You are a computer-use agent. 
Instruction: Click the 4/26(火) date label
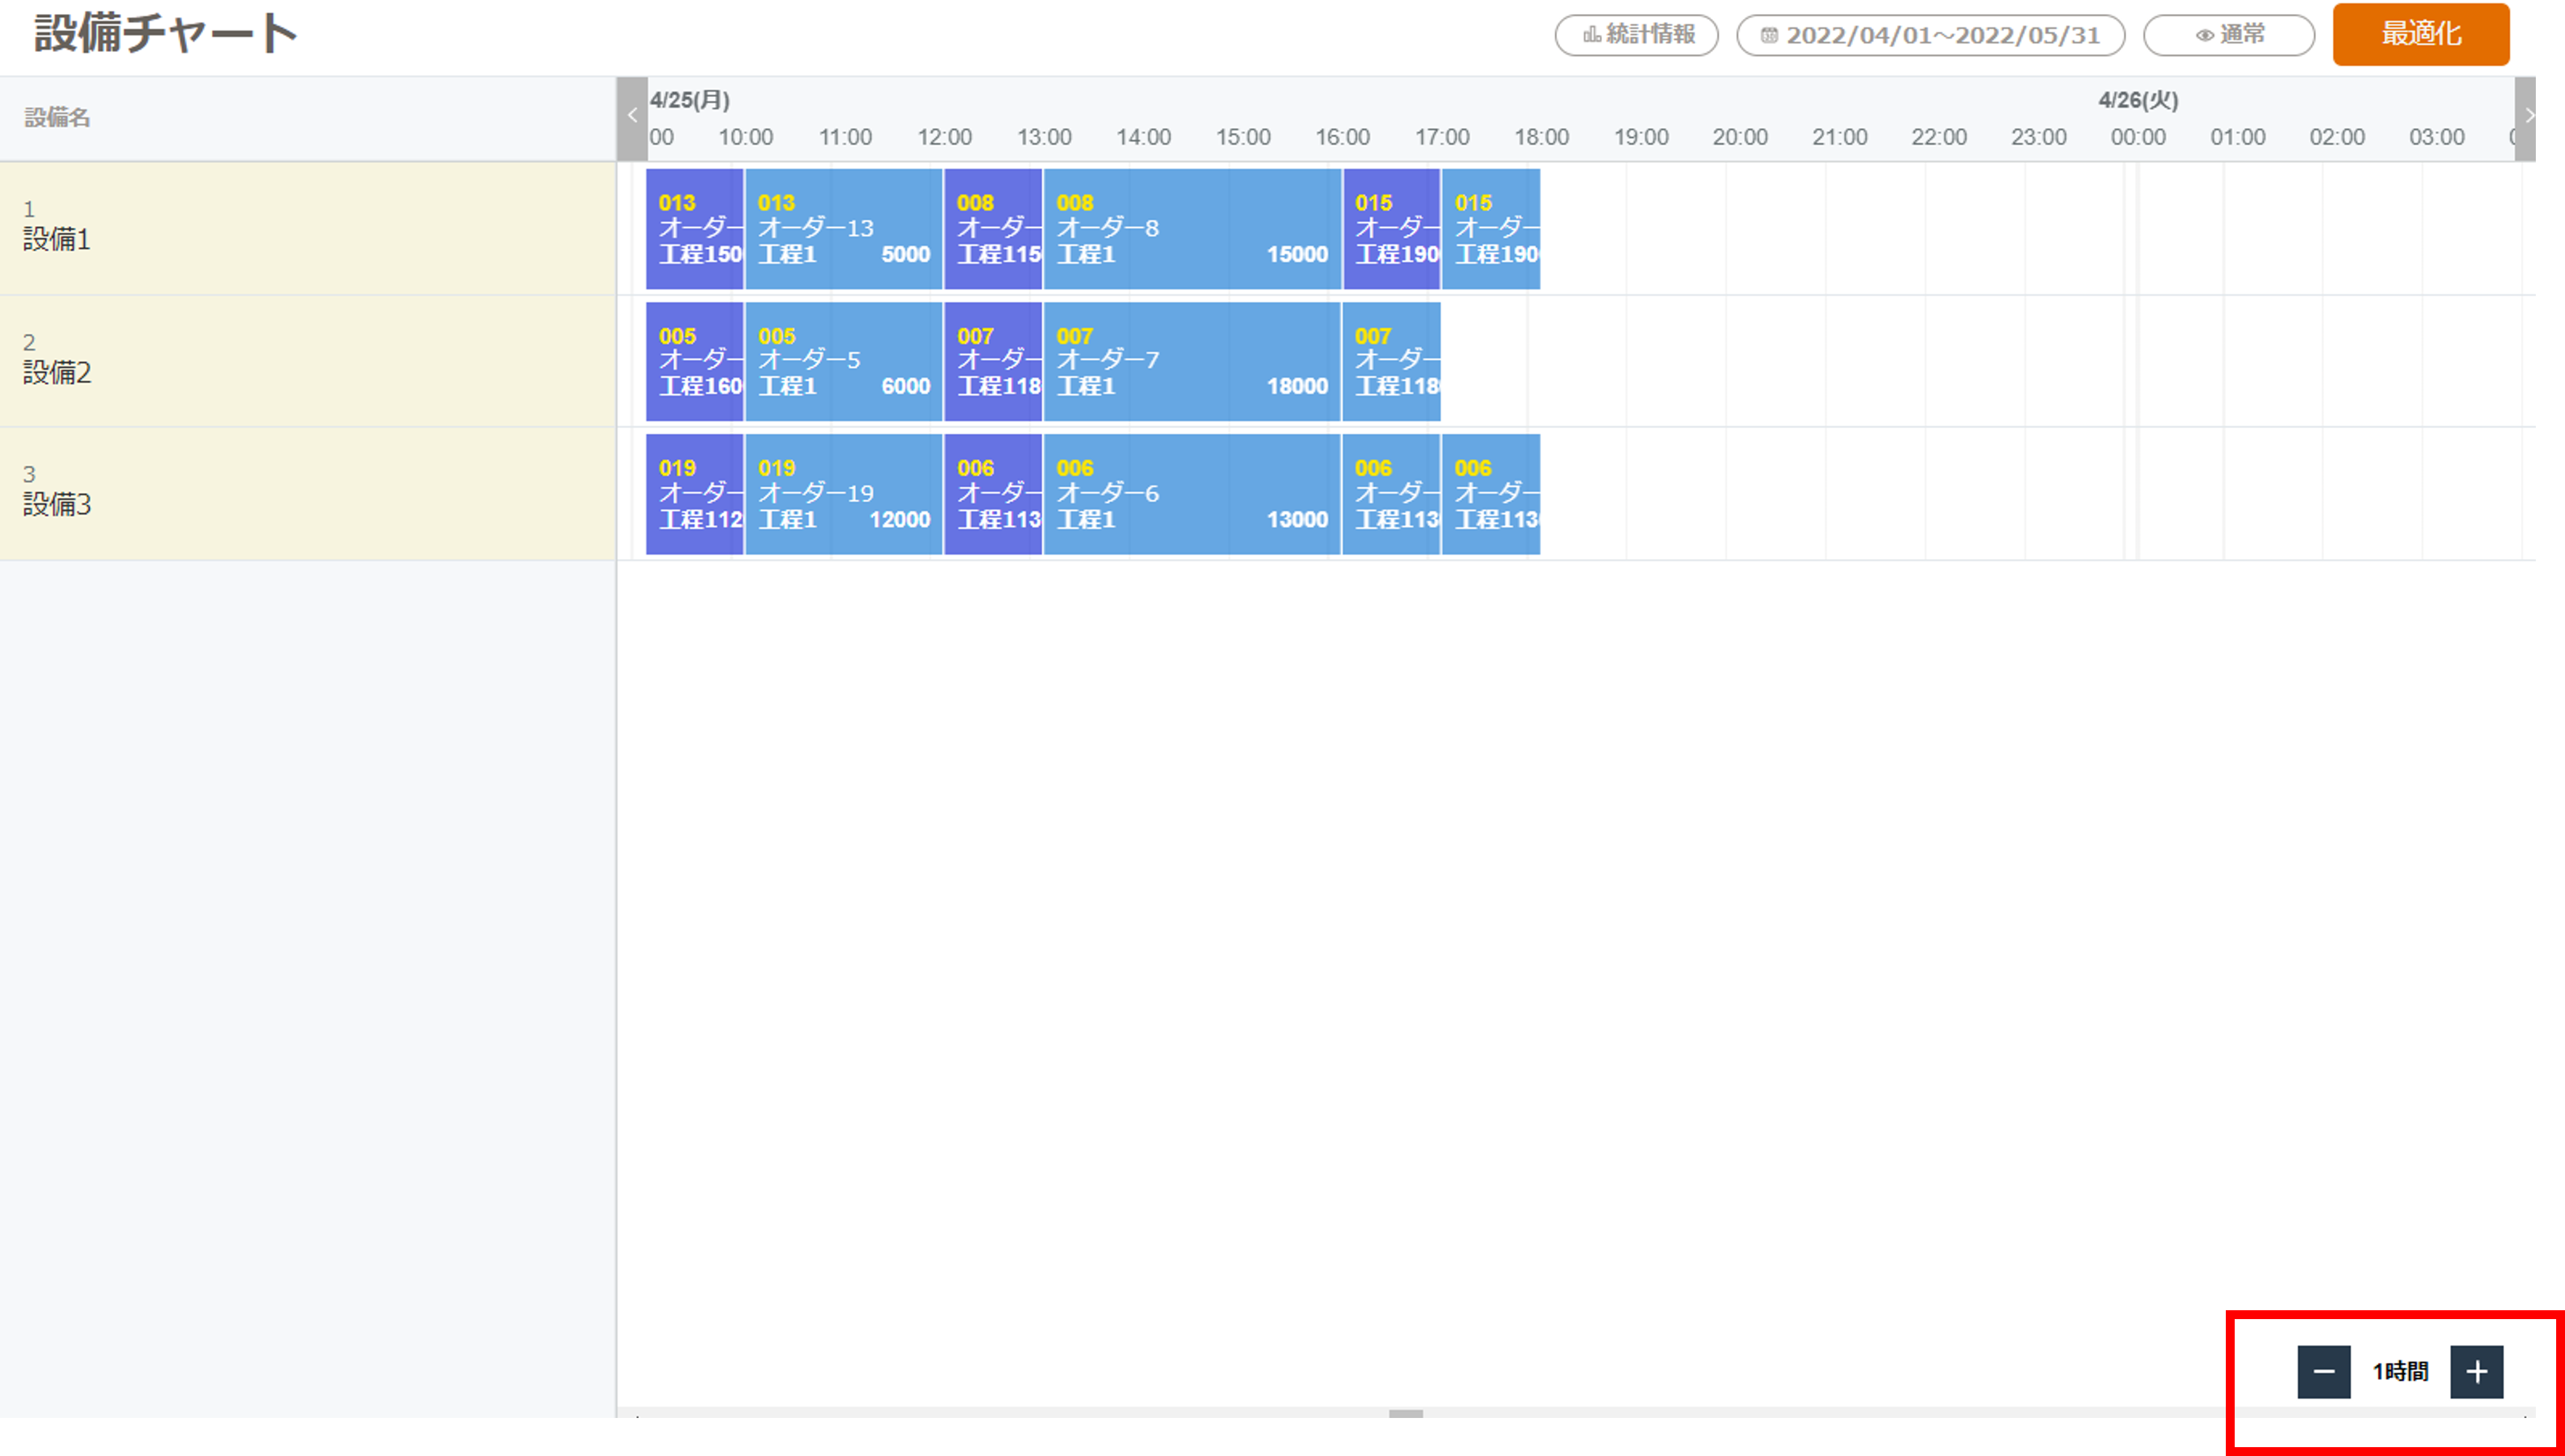(x=2138, y=100)
